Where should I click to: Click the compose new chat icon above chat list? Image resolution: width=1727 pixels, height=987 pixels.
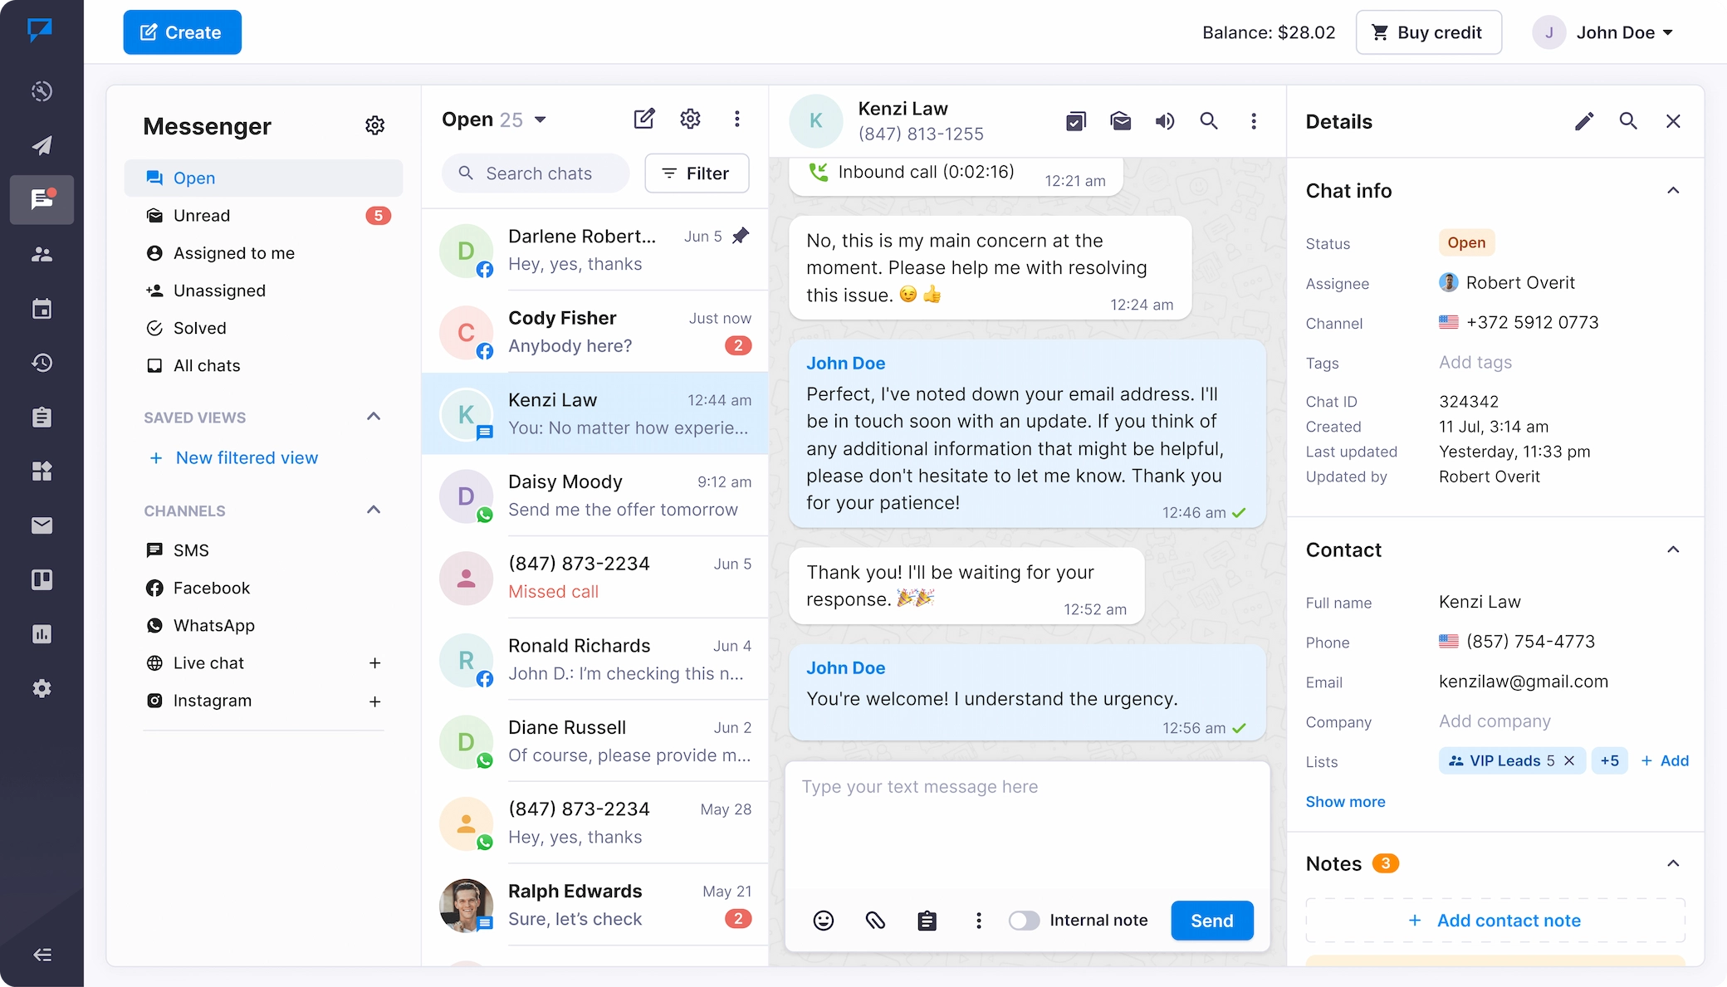point(643,119)
